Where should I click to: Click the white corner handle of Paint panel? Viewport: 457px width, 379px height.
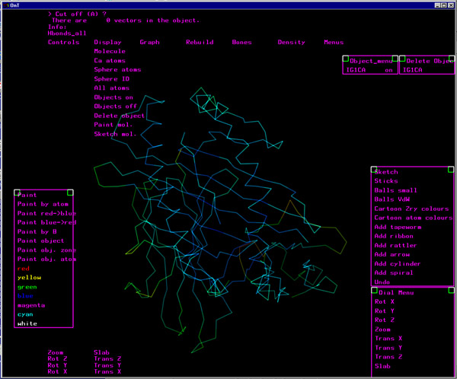pos(18,193)
